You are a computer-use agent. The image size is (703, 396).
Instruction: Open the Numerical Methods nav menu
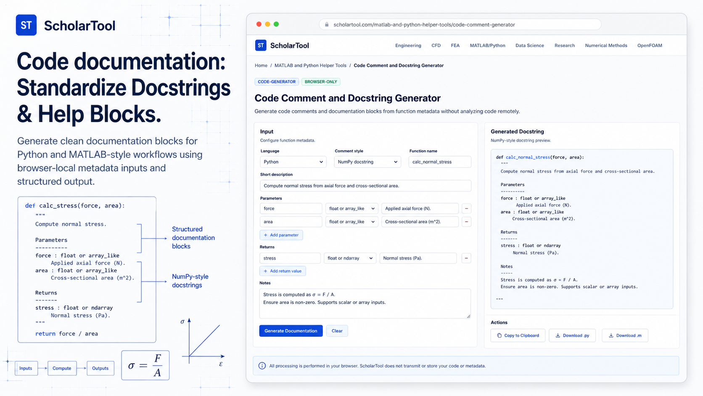click(606, 45)
